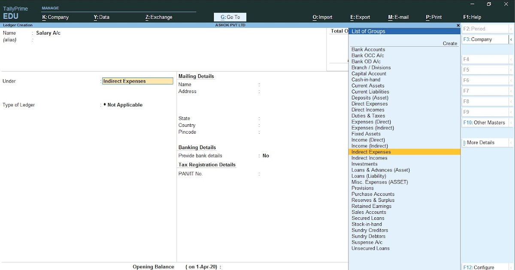
Task: Open the Z: Exchange menu
Action: tap(159, 17)
